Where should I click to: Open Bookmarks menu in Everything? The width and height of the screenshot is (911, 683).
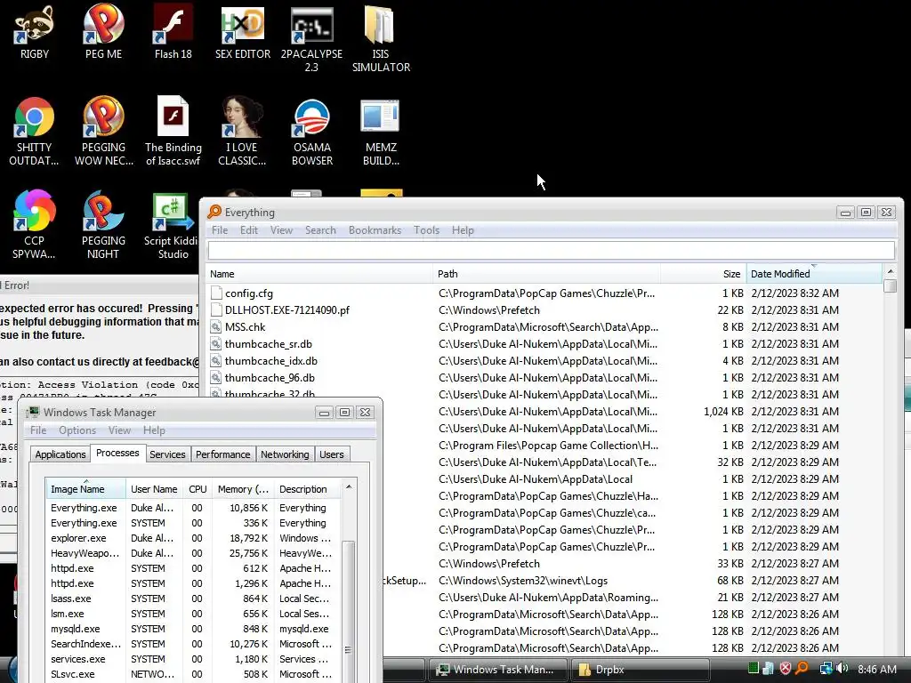pos(375,230)
